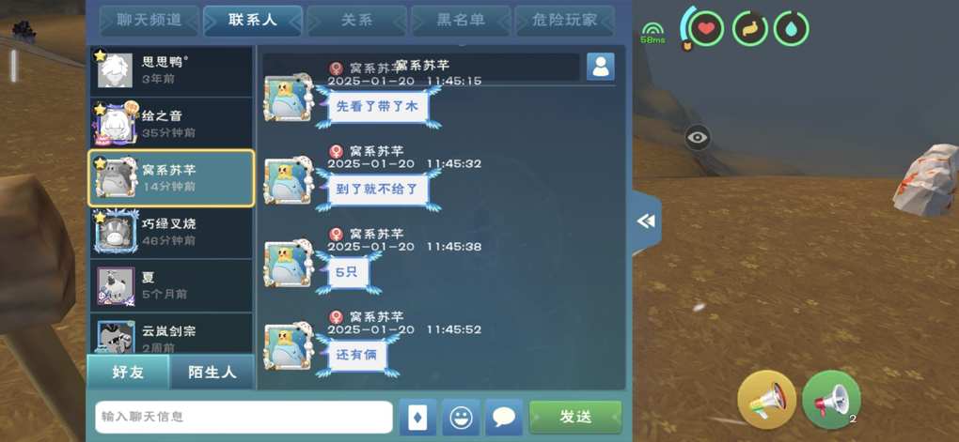Screen dimensions: 959x442
Task: Tap the yellow megaphone button
Action: [766, 399]
